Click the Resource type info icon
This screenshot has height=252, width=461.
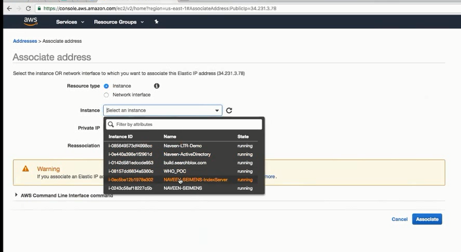[157, 86]
